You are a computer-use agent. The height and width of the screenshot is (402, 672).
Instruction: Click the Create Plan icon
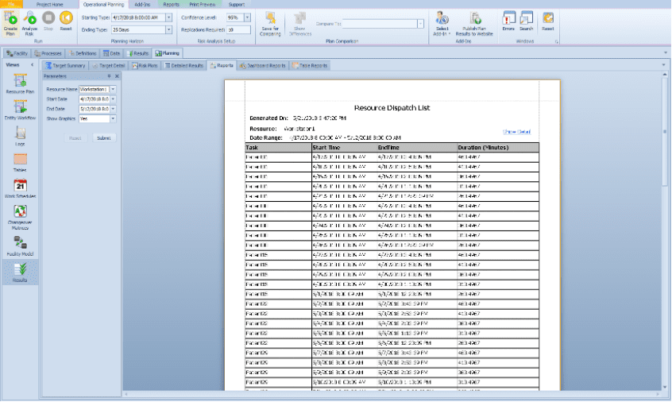[x=10, y=23]
